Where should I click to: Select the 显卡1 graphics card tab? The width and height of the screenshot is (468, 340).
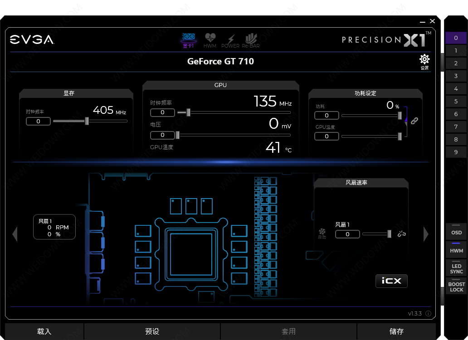tap(188, 40)
